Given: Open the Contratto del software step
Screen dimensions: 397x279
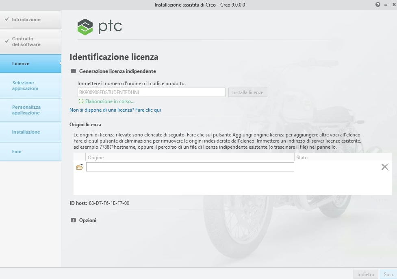Looking at the screenshot, I should click(30, 42).
